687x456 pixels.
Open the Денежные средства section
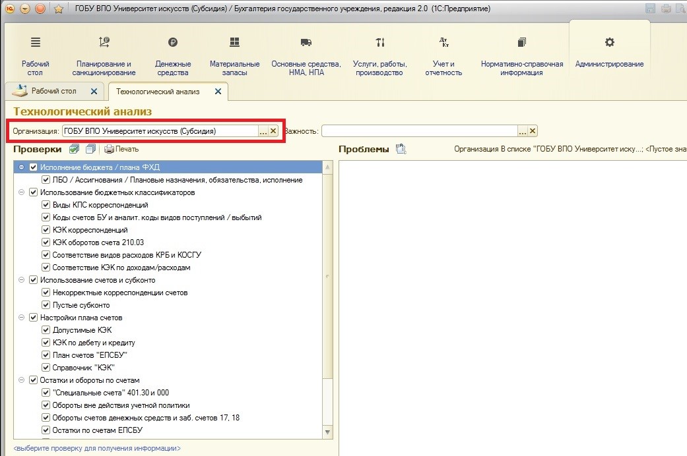pos(173,55)
